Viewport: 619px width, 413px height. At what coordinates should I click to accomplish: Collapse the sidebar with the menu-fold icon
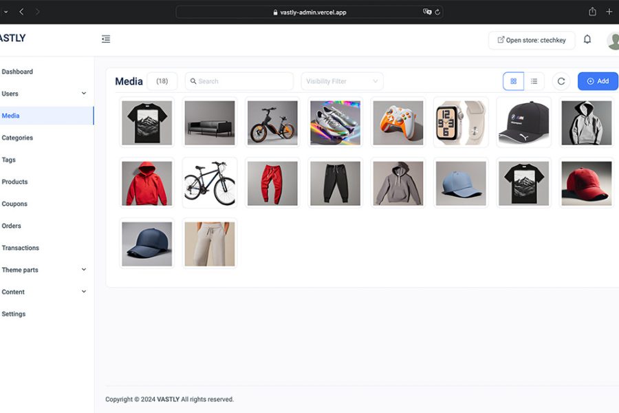click(106, 39)
